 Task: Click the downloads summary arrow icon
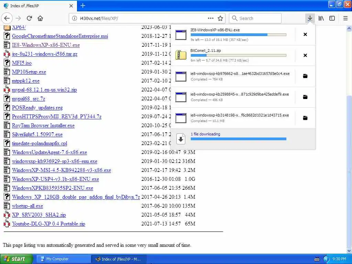180,139
